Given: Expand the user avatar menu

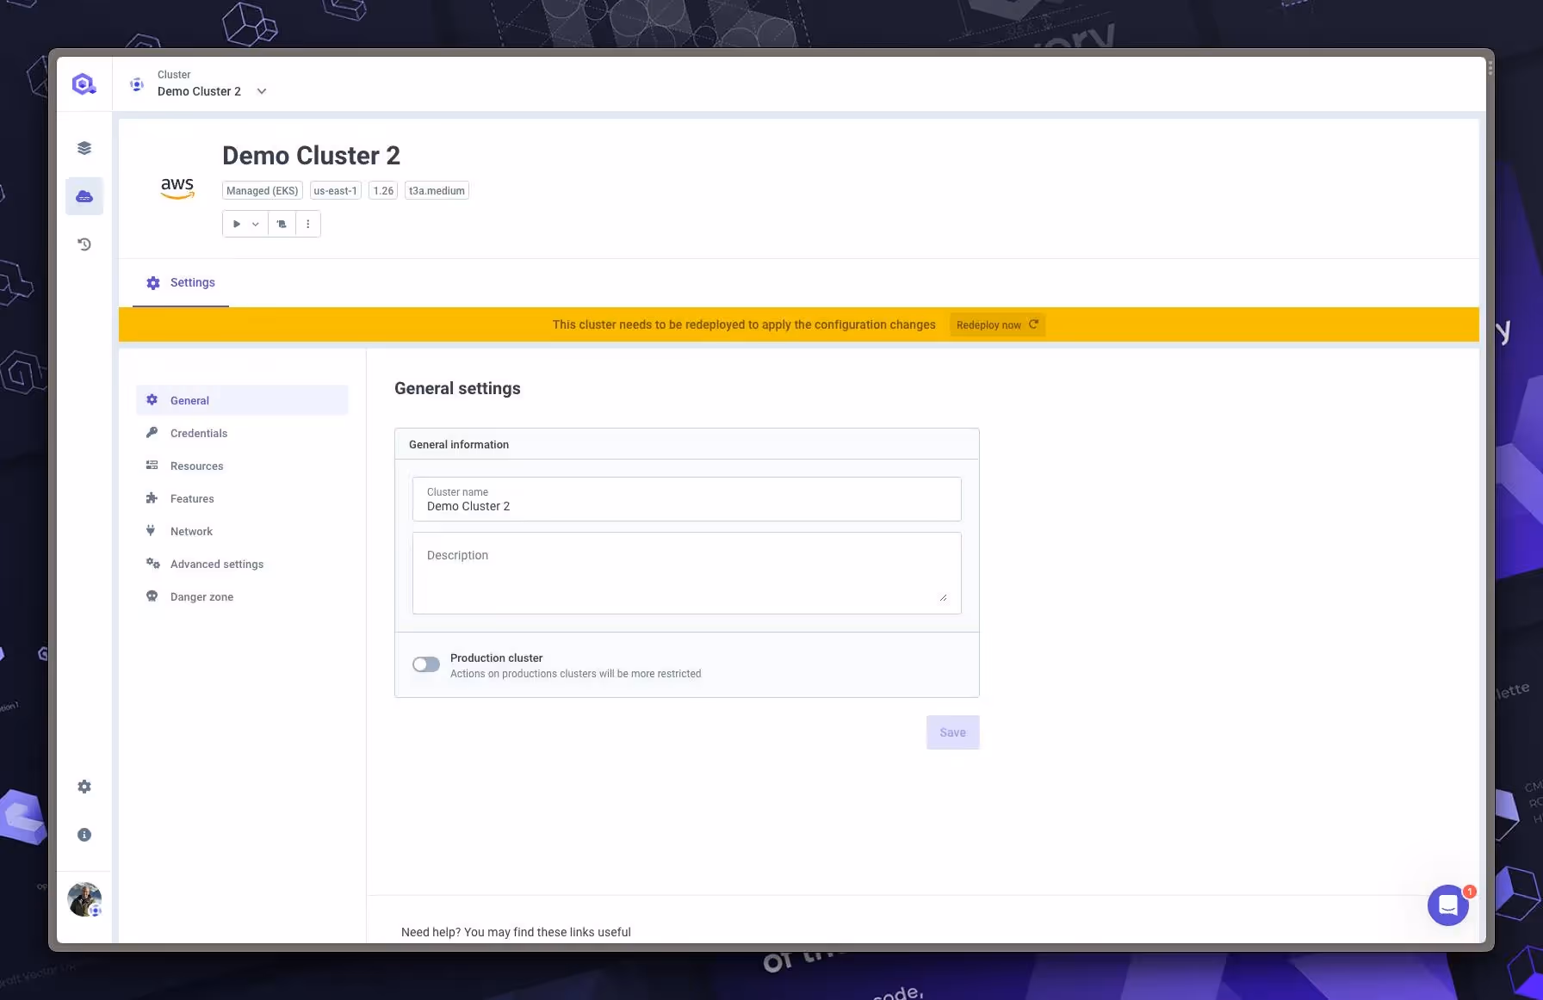Looking at the screenshot, I should click(84, 898).
